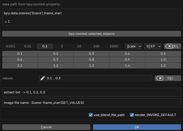Screen dimensions: 183x131
Task: Click the image file name text line
Action: point(44,103)
